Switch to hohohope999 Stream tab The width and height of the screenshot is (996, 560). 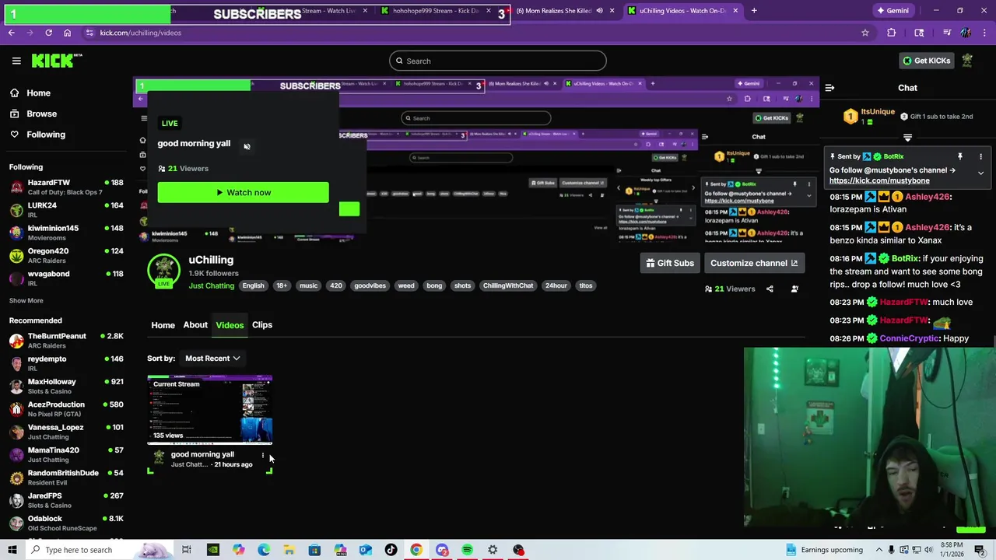pos(436,11)
